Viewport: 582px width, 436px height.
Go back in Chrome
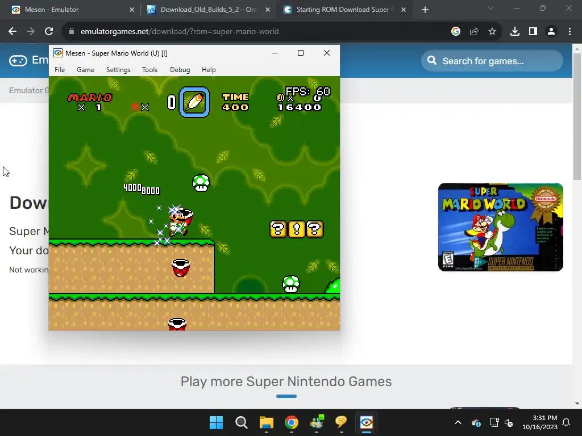[13, 32]
